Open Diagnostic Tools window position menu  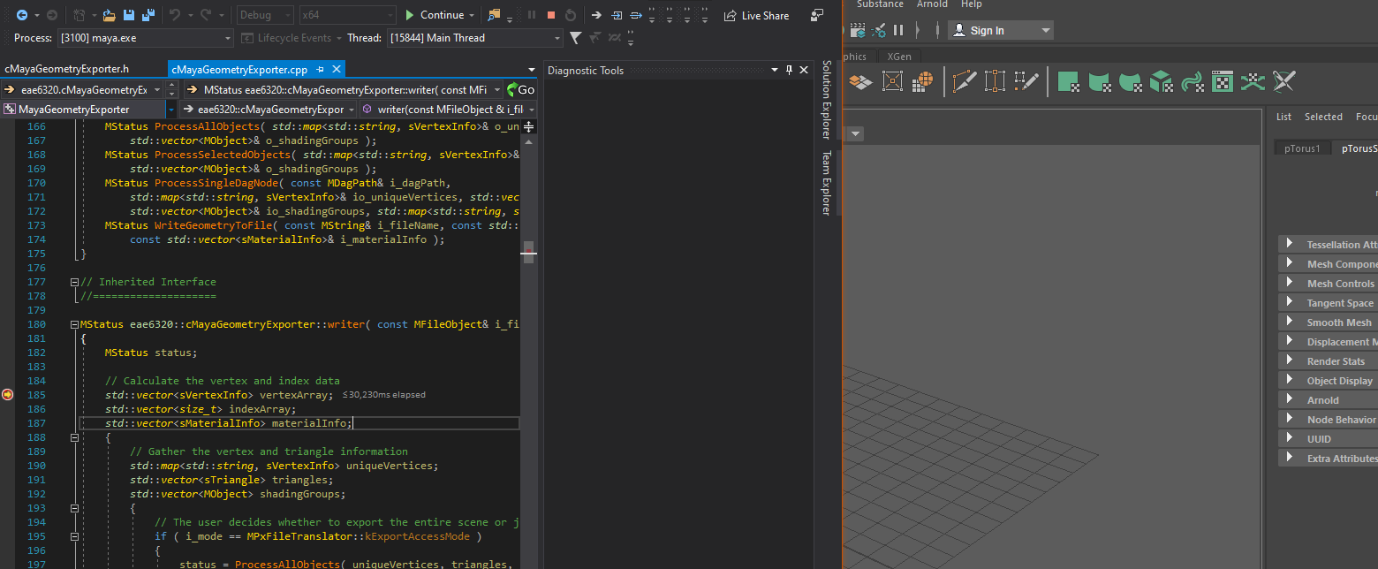(x=775, y=70)
